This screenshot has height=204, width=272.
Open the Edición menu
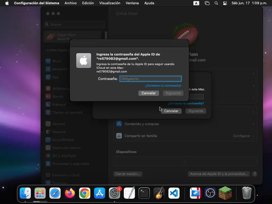88,3
